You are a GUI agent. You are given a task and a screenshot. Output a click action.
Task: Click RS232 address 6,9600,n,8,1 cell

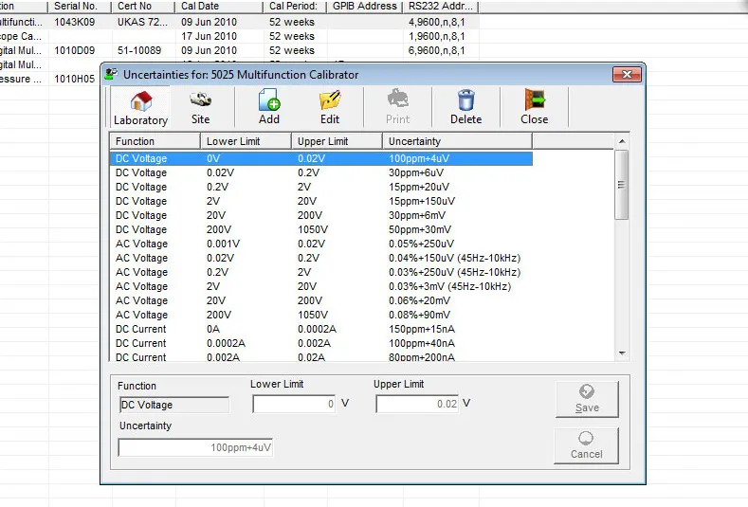coord(436,50)
